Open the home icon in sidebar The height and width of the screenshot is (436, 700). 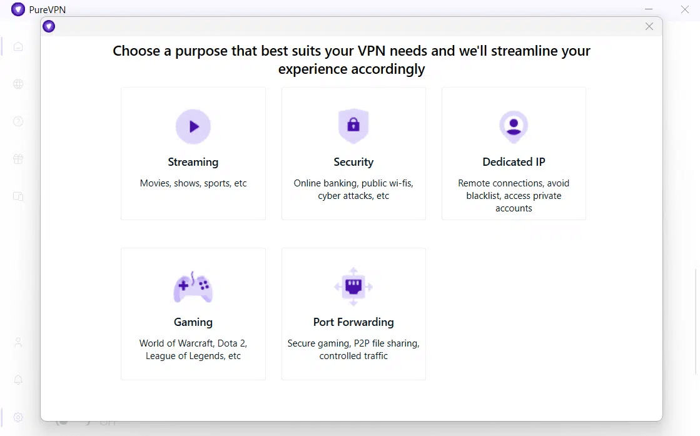tap(18, 46)
